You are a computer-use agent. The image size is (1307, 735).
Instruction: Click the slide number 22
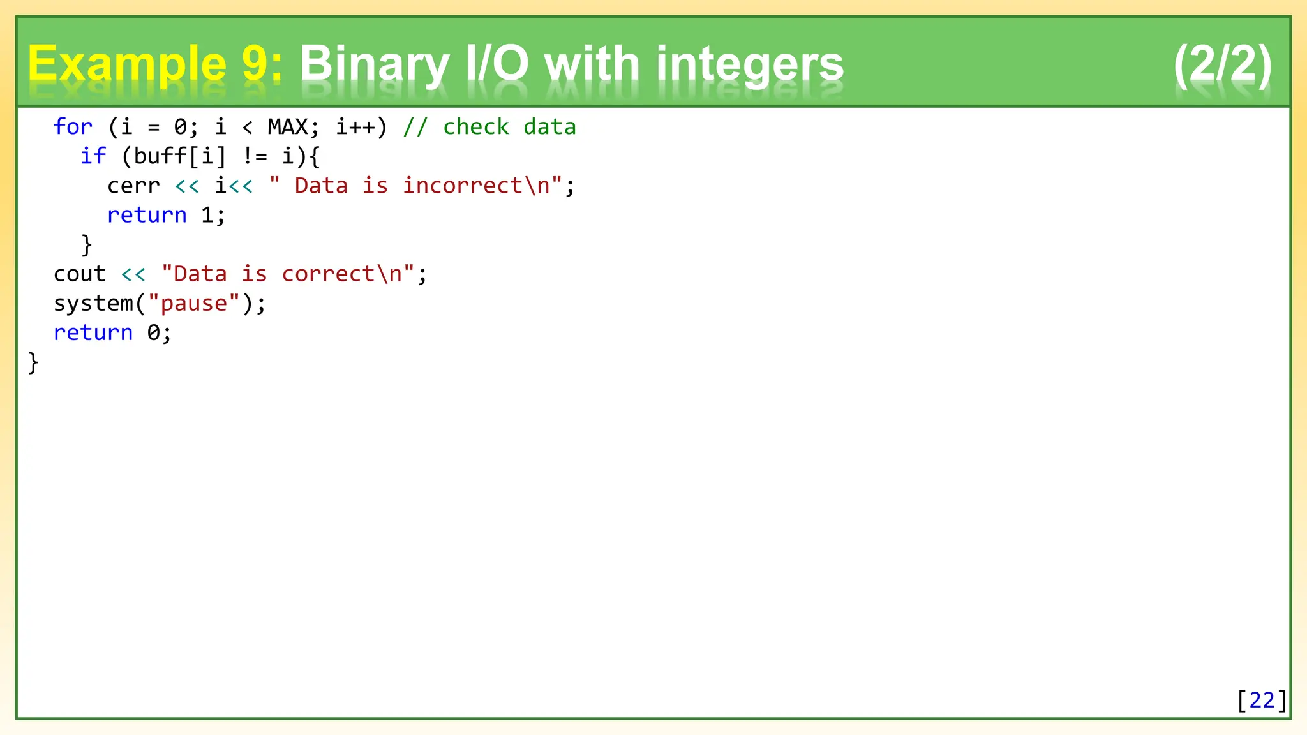pyautogui.click(x=1262, y=700)
